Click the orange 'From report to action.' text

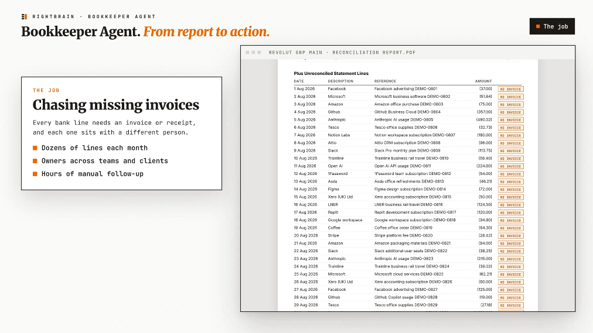tap(206, 32)
